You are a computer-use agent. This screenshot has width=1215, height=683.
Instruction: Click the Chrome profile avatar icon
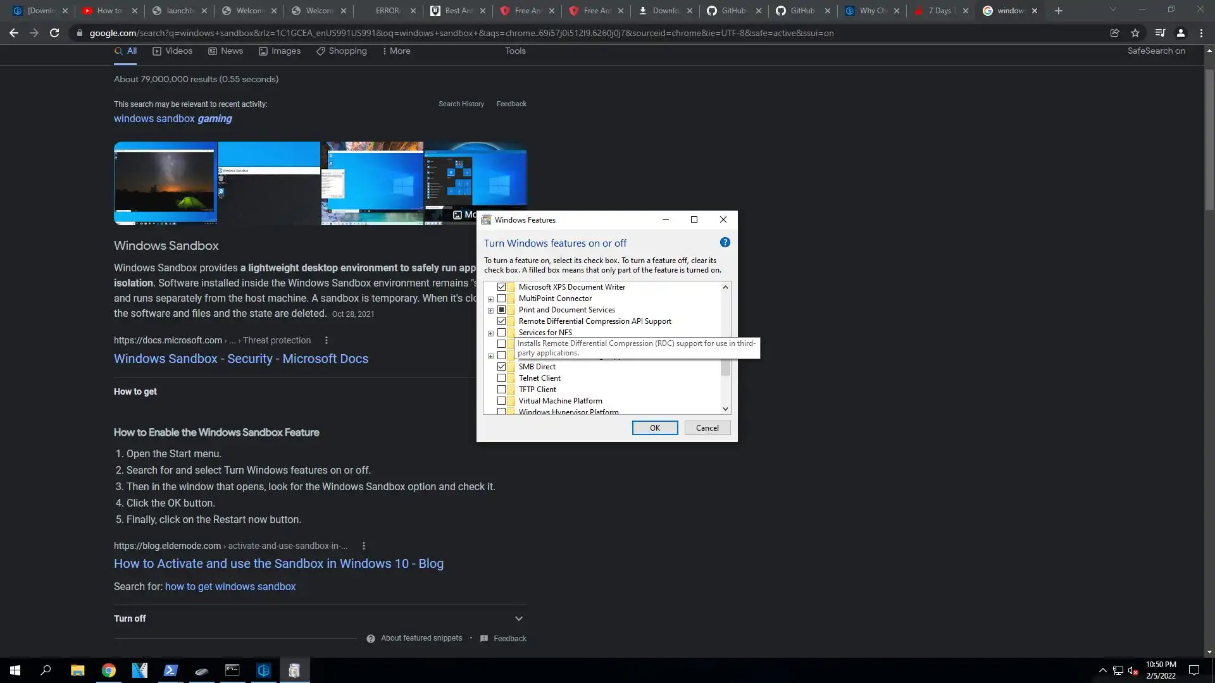click(1180, 33)
